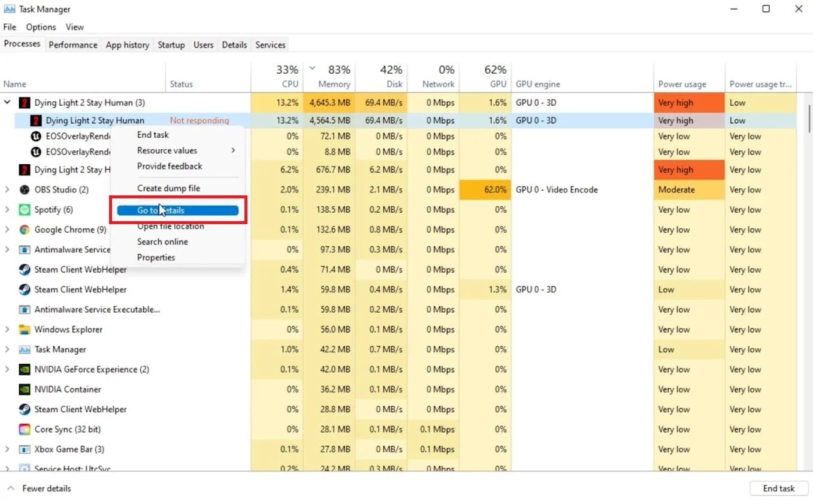Click the End task button at bottom
The image size is (813, 504).
pos(778,488)
